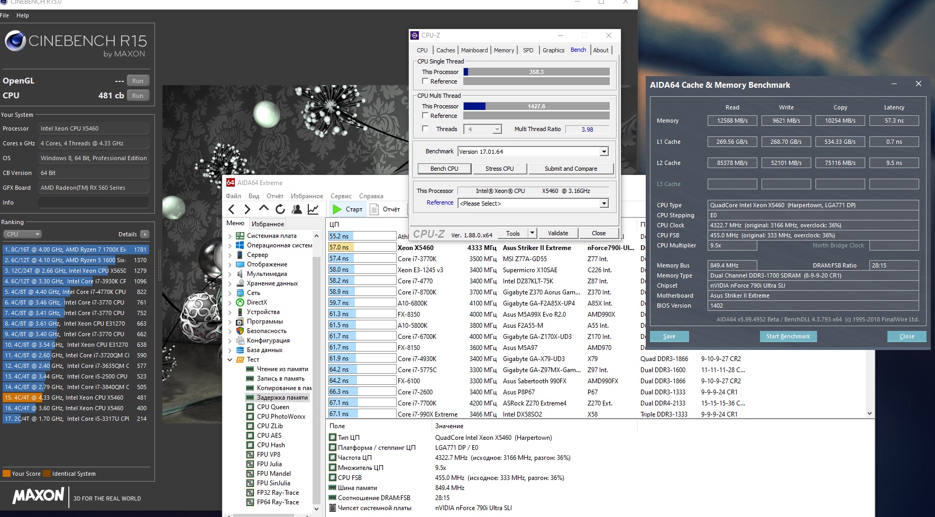Viewport: 935px width, 517px height.
Task: Select the База данных database icon
Action: coord(240,350)
